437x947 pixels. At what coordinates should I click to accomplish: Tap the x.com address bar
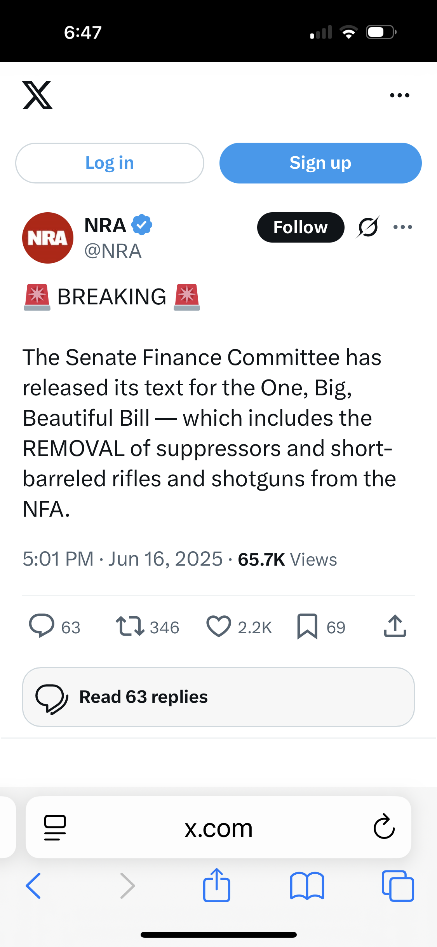[218, 828]
